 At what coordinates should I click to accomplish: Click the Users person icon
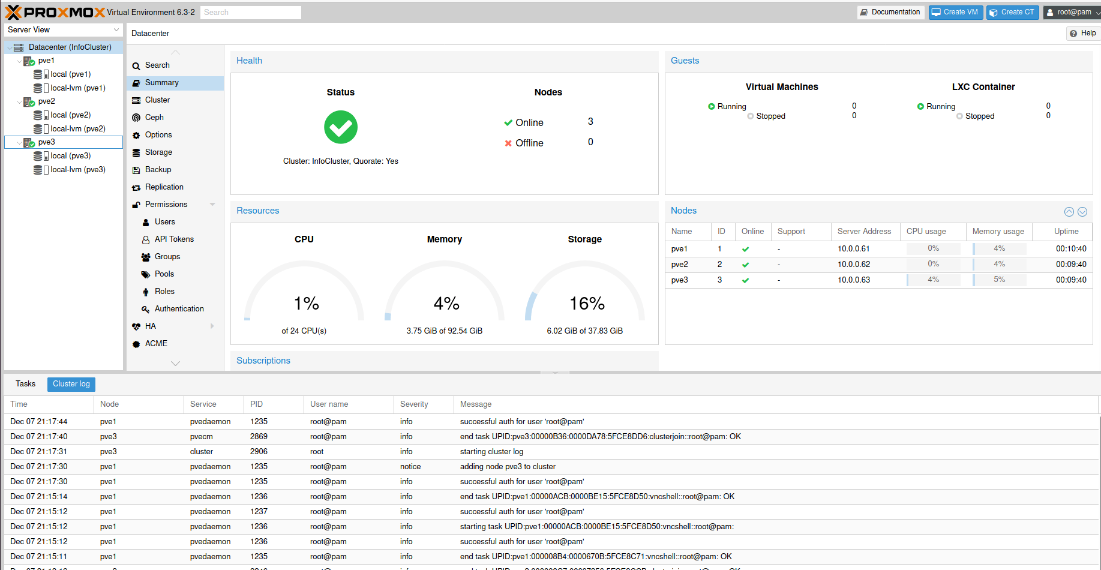tap(146, 223)
